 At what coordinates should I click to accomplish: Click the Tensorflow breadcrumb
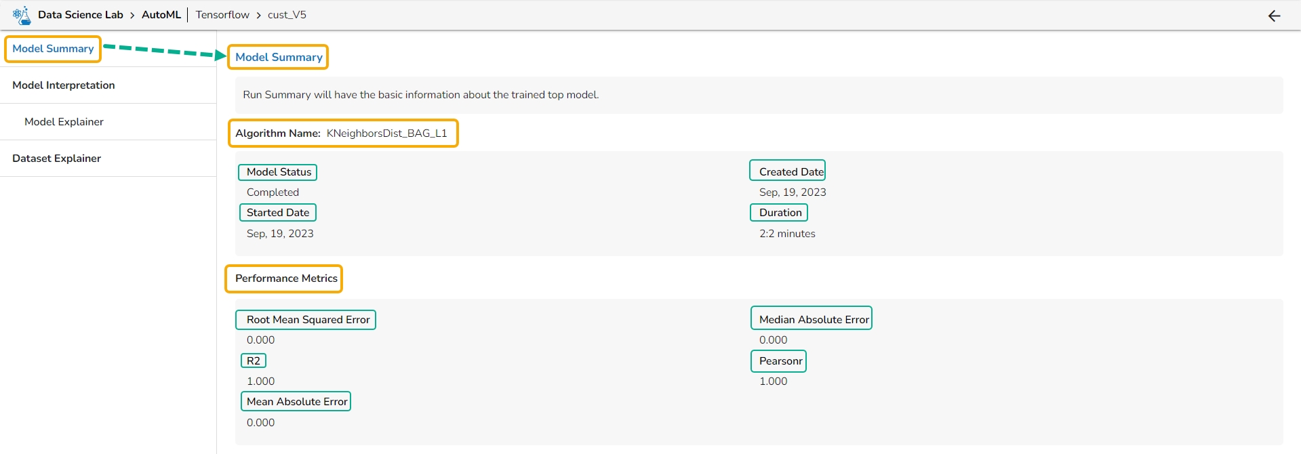(x=222, y=15)
